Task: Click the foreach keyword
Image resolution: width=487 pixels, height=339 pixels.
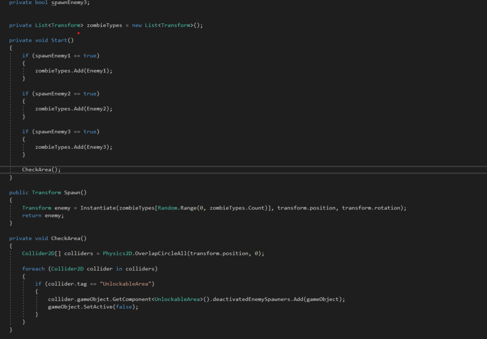Action: click(x=33, y=269)
